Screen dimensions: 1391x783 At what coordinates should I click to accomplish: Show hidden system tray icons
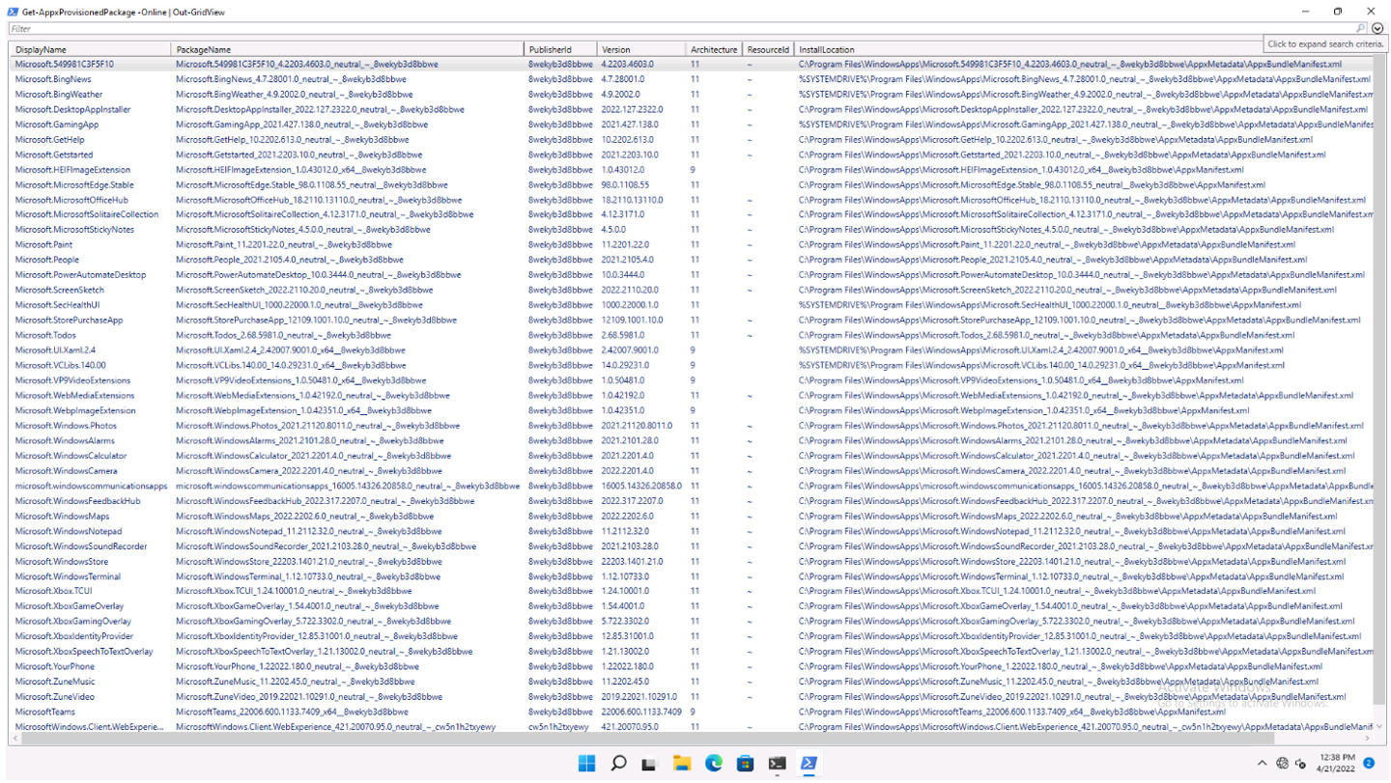[1263, 764]
